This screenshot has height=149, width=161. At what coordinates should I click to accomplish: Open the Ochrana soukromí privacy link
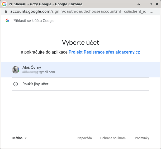pyautogui.click(x=113, y=138)
